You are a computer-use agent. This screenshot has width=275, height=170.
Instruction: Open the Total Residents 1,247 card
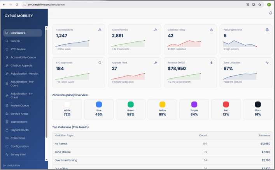pyautogui.click(x=79, y=39)
